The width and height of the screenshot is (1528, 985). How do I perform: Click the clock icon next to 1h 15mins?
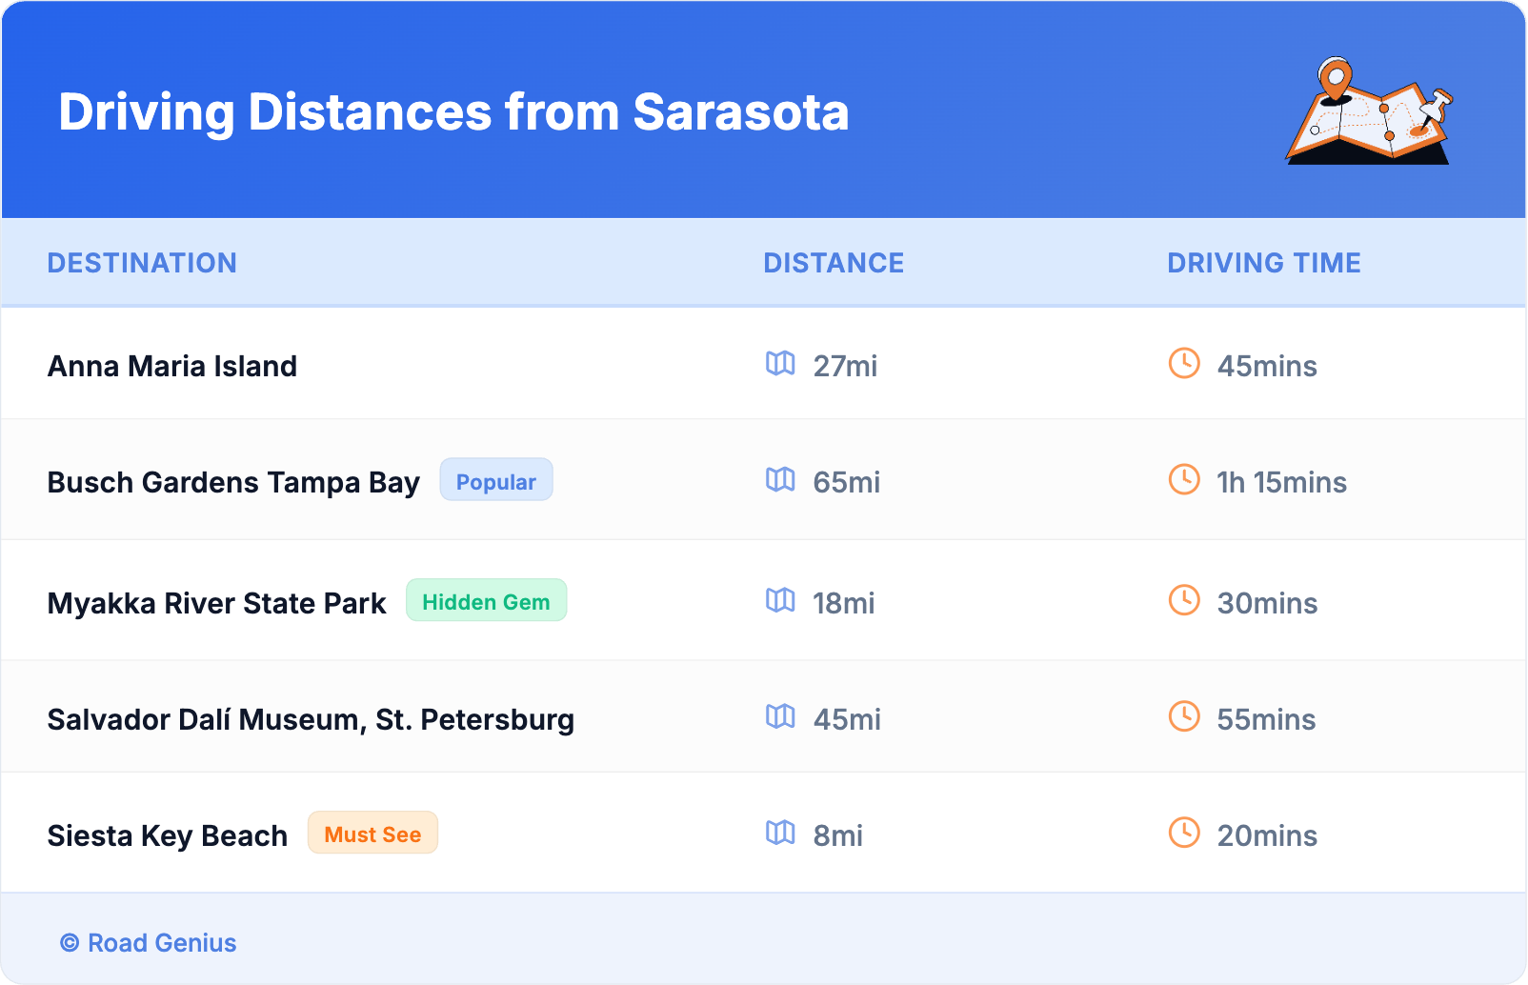coord(1184,480)
